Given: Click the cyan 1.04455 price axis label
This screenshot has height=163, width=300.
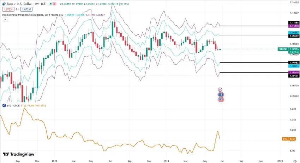Looking at the screenshot, I should point(294,66).
